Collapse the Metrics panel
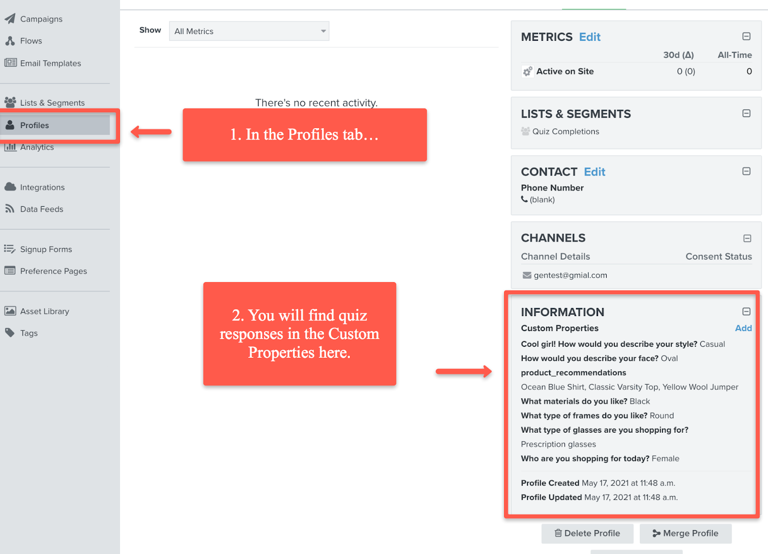Viewport: 768px width, 554px height. [746, 36]
